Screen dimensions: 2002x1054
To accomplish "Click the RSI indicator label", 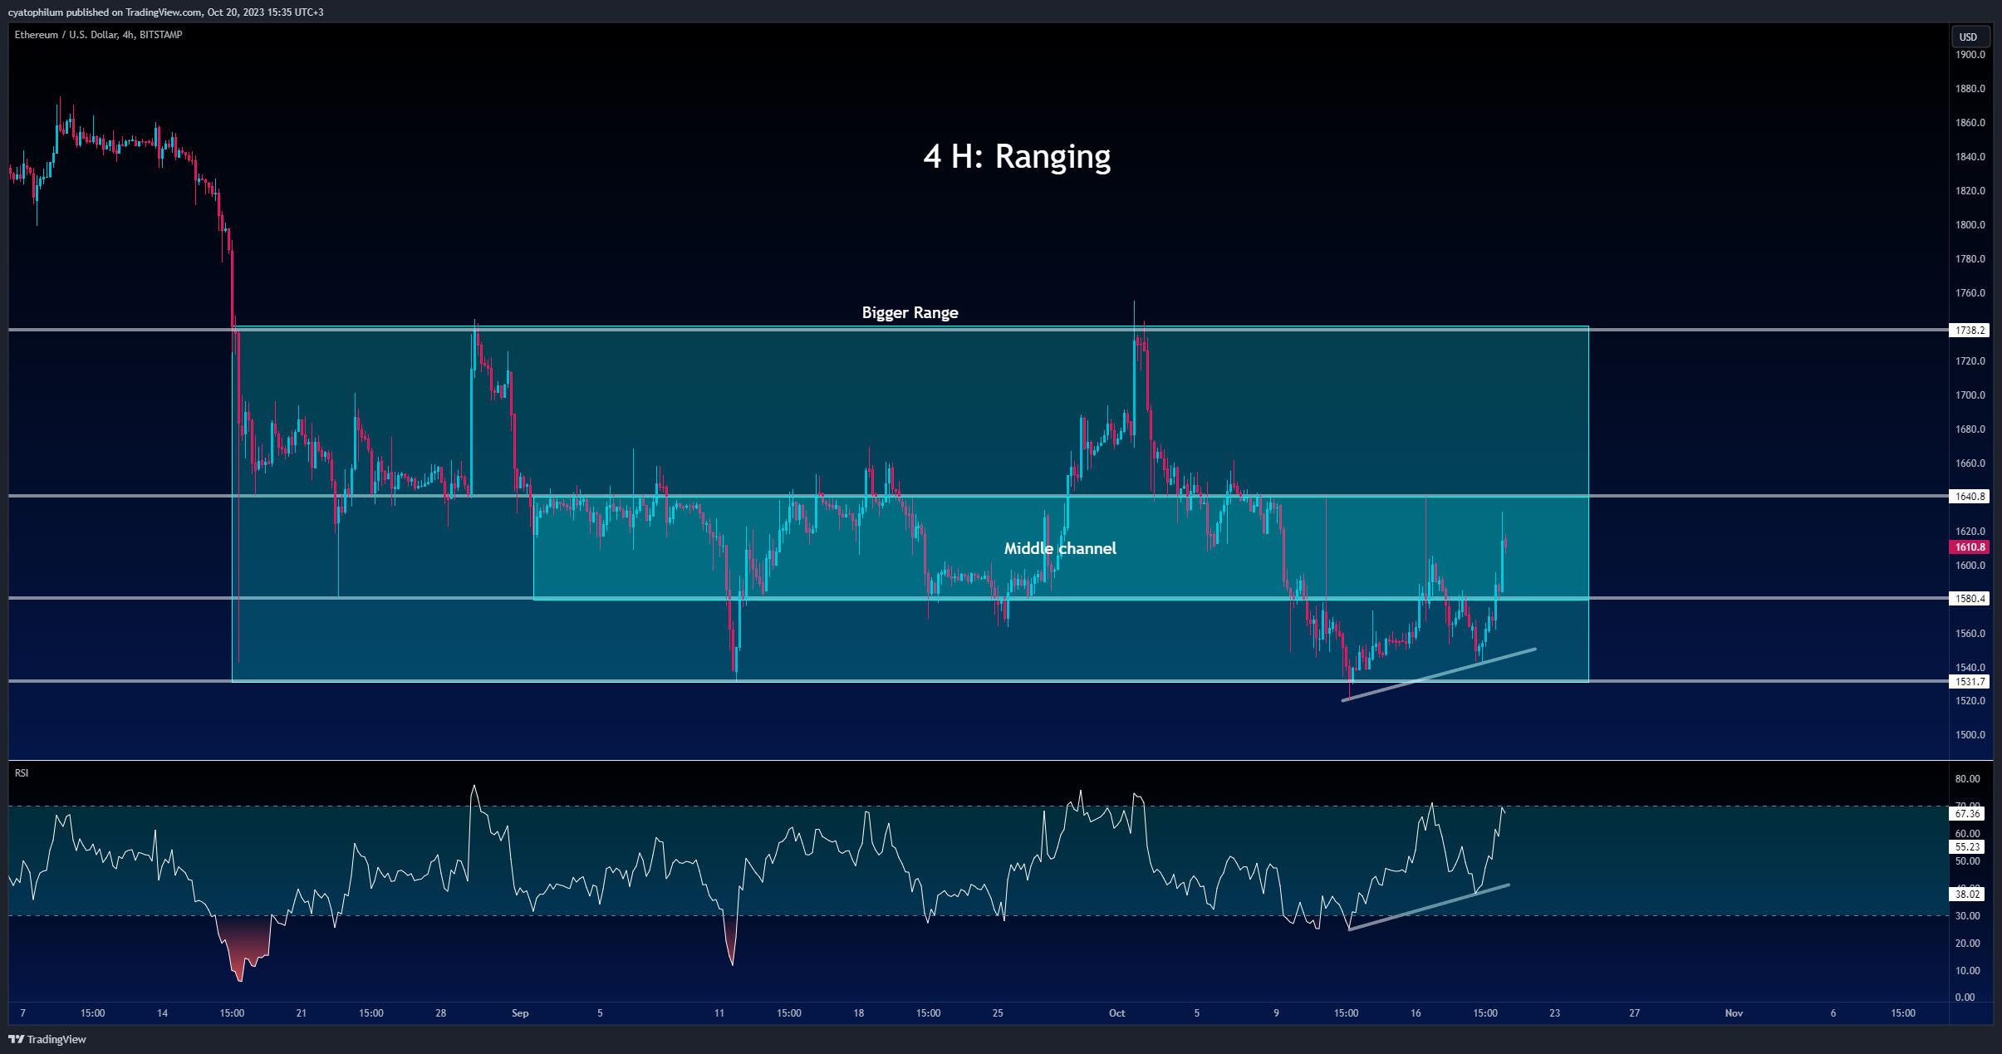I will pyautogui.click(x=22, y=773).
